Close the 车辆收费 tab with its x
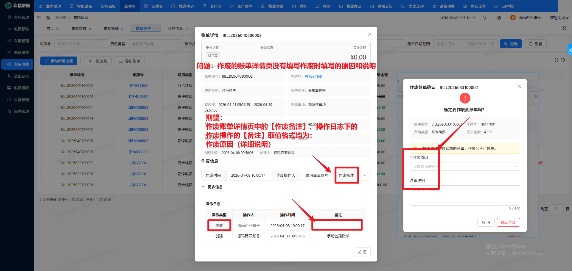572x271 pixels. click(154, 29)
